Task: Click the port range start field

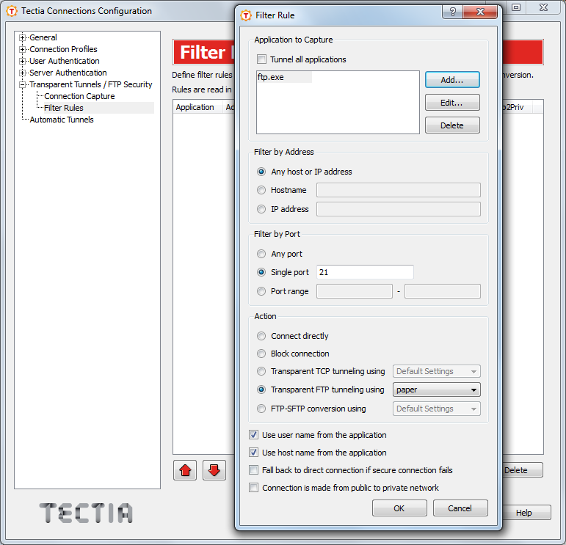Action: pyautogui.click(x=355, y=291)
